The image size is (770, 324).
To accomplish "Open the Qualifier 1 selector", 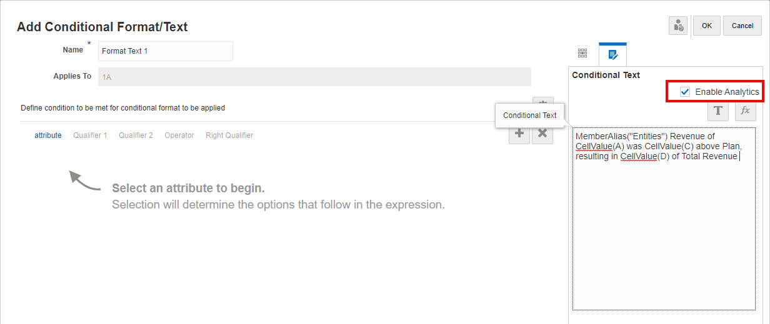I will pos(90,135).
